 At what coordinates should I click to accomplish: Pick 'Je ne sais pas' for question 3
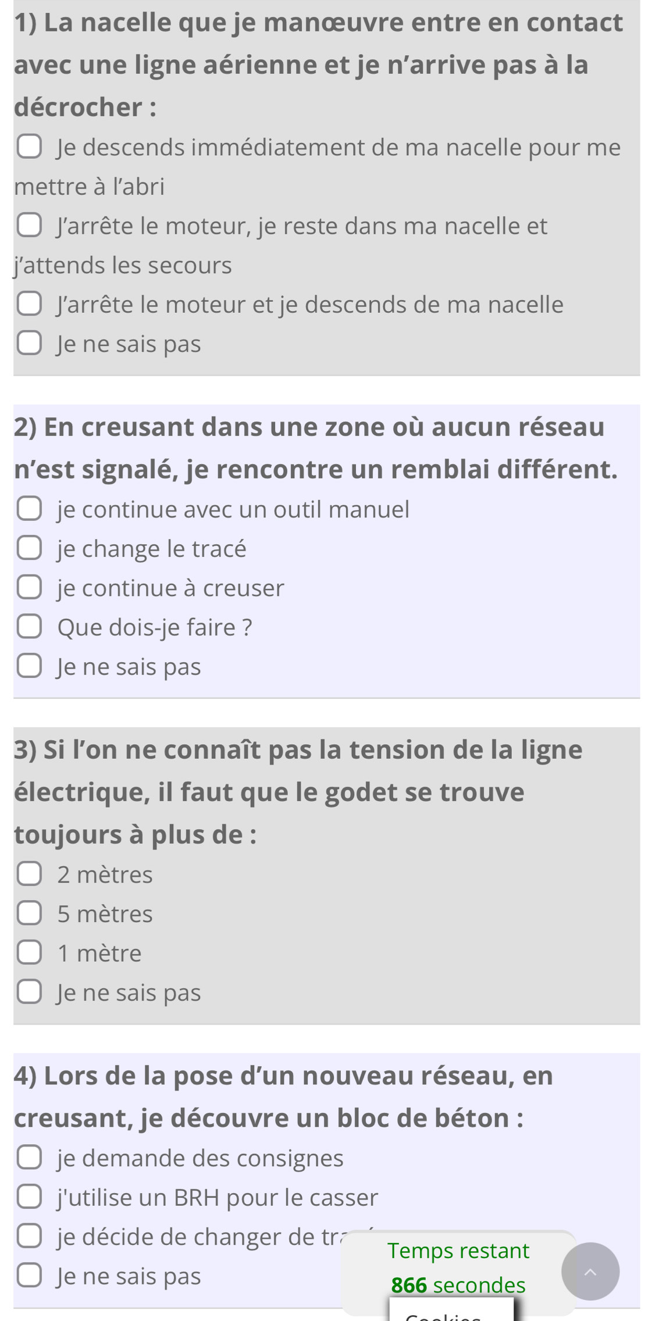(29, 992)
